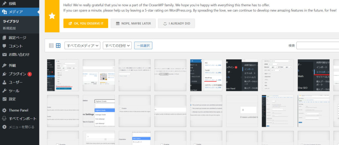The height and width of the screenshot is (145, 339).
Task: Click the paintbrush icon beside 外観
Action: click(x=4, y=66)
